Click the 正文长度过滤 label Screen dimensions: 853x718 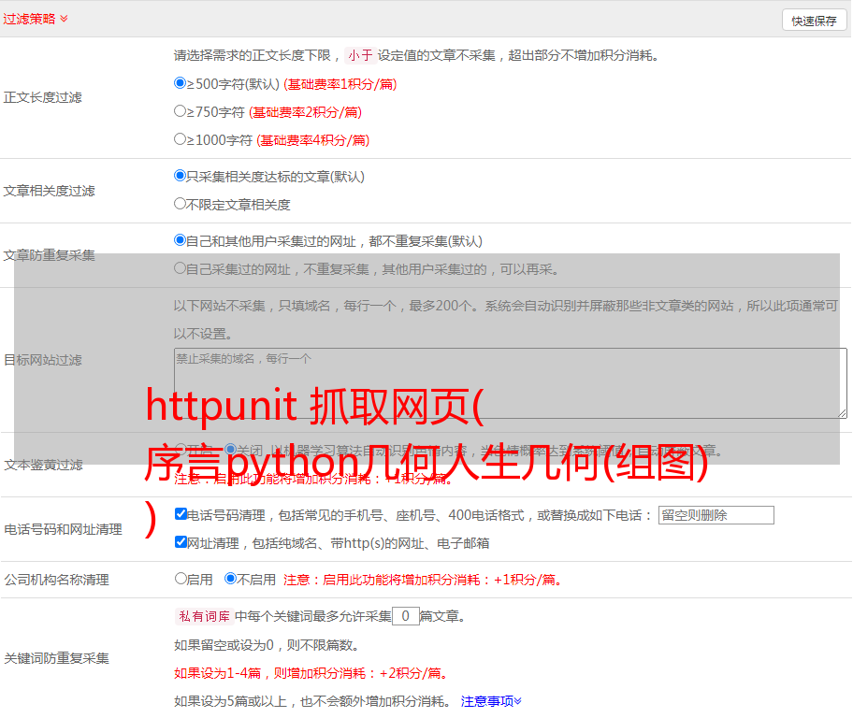coord(42,97)
